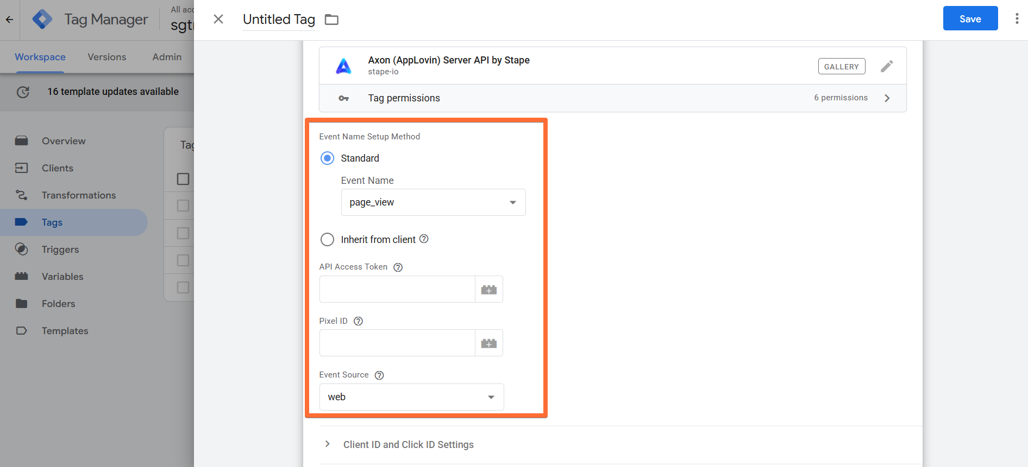Click the 6 permissions text
Image resolution: width=1028 pixels, height=467 pixels.
coord(841,98)
